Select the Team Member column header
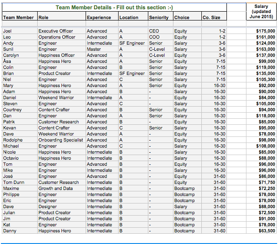 pos(20,16)
